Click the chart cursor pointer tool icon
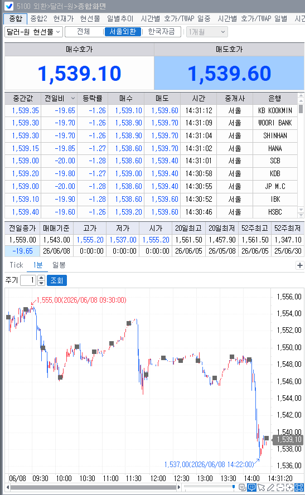Screen dimensions: 305x495 coord(261,488)
